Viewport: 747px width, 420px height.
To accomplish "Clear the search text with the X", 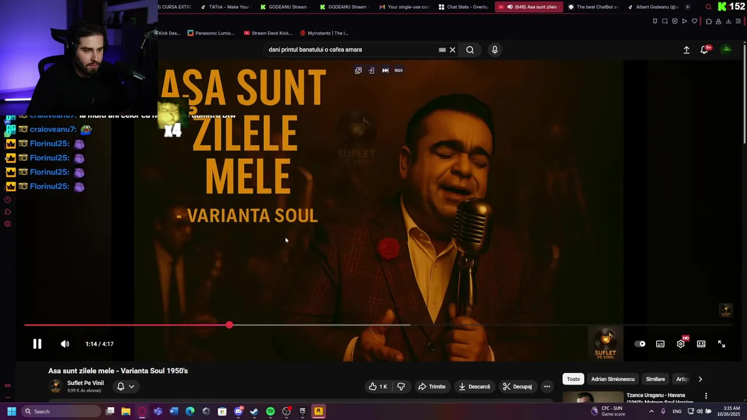I will [452, 50].
